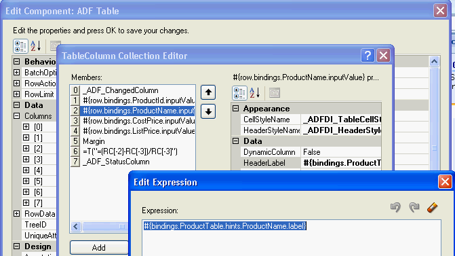The image size is (455, 256).
Task: Select the ListPrice.inputValue member
Action: tap(133, 131)
